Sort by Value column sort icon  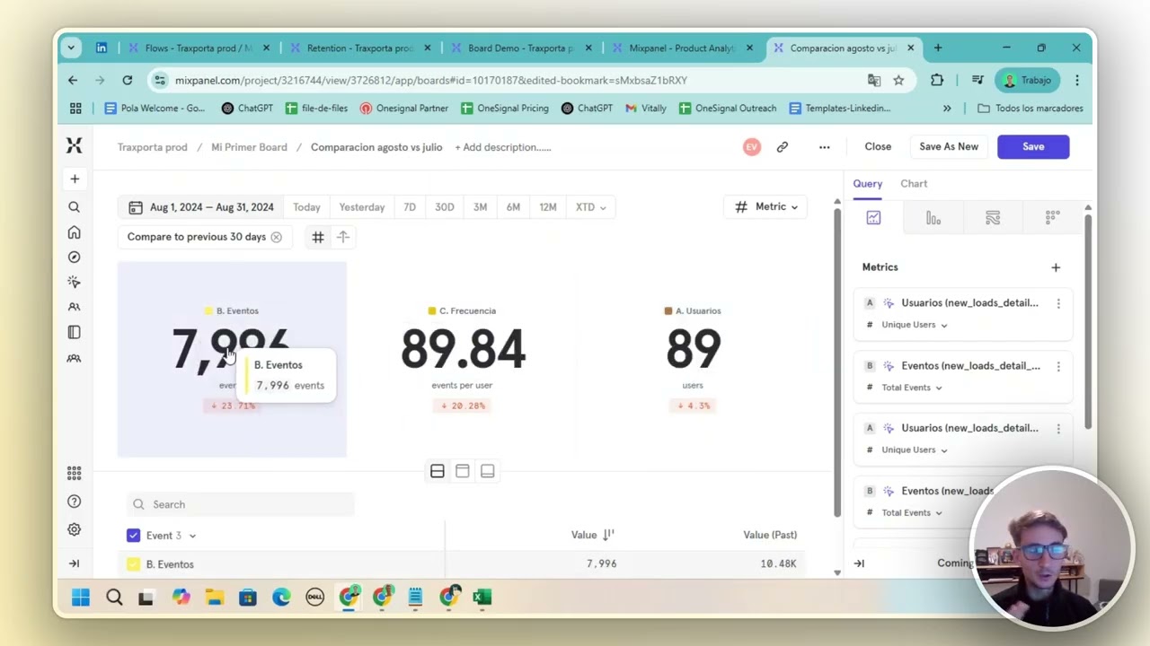click(608, 535)
